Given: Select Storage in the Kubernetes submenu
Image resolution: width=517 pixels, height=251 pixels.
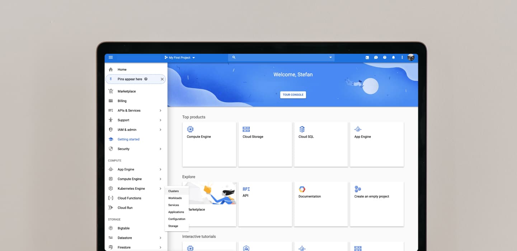Looking at the screenshot, I should 177,226.
